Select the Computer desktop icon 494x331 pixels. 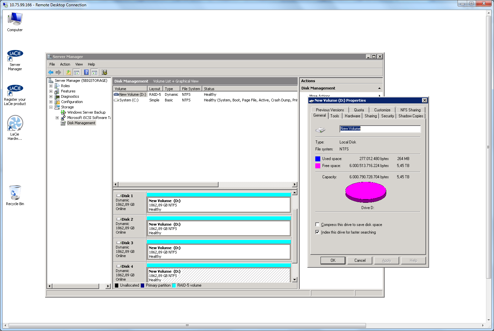15,20
